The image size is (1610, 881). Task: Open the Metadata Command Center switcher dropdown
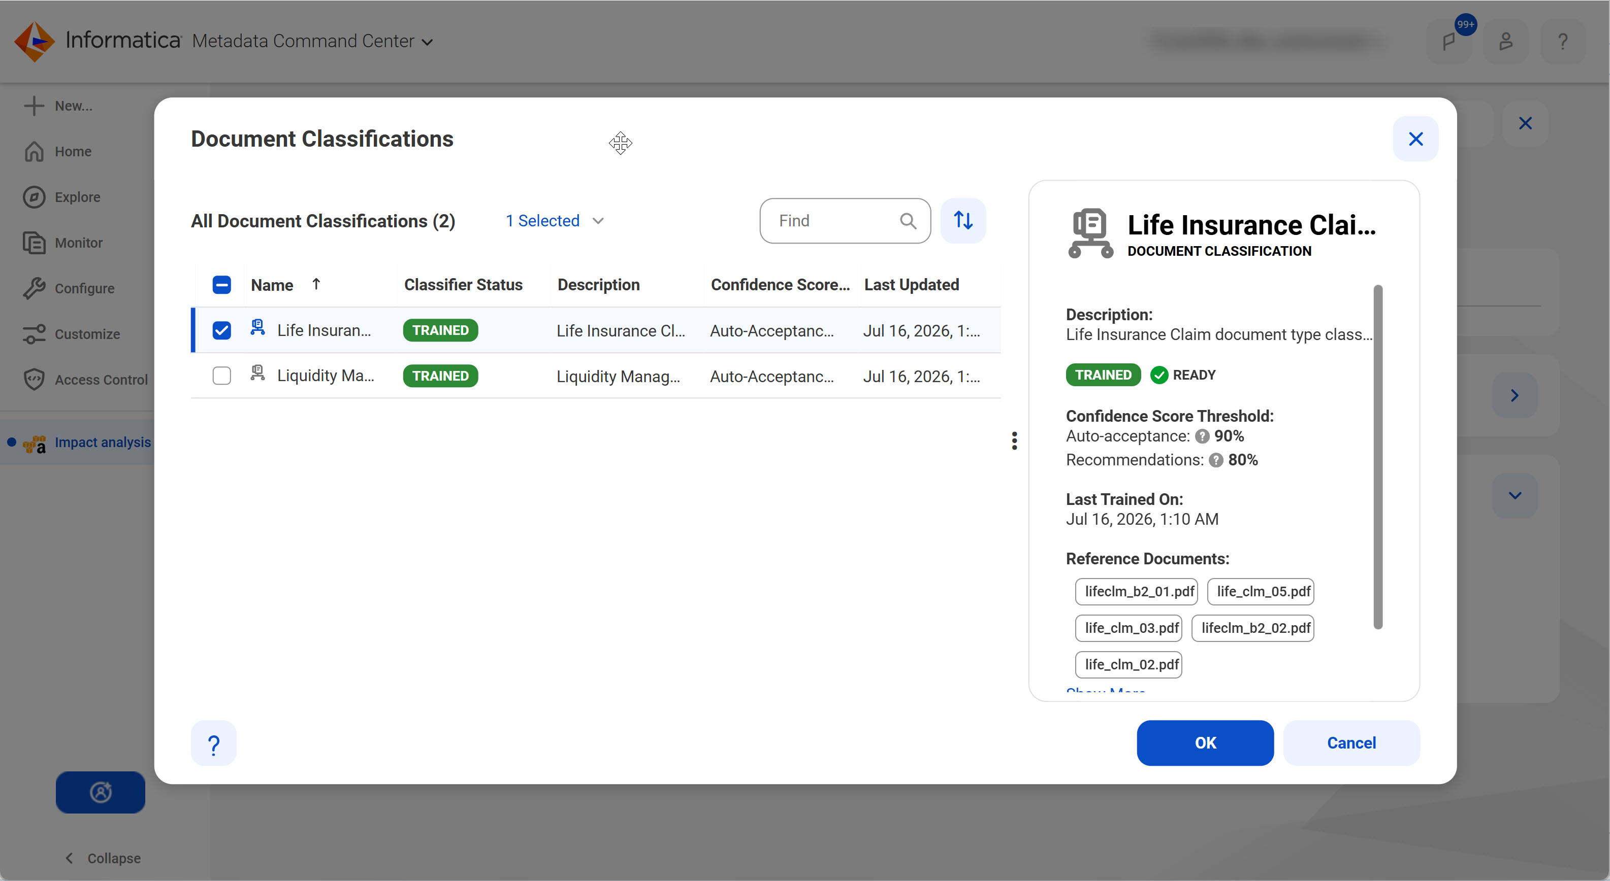click(312, 41)
